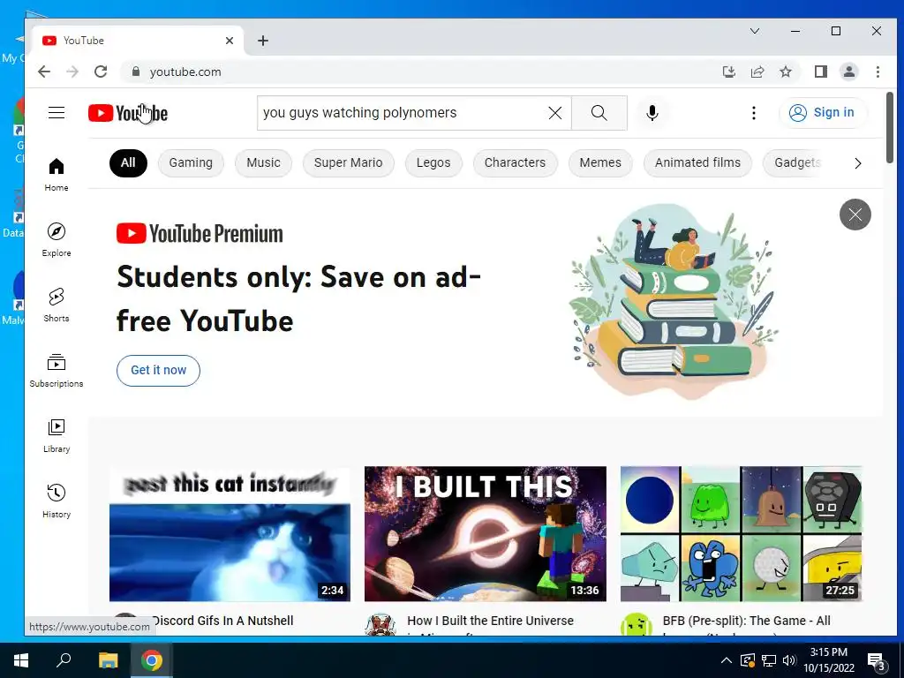Open Shorts in sidebar
The width and height of the screenshot is (904, 678).
click(x=56, y=305)
